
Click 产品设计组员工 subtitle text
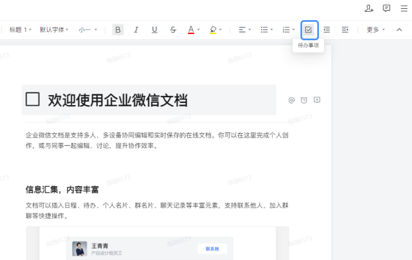[107, 253]
